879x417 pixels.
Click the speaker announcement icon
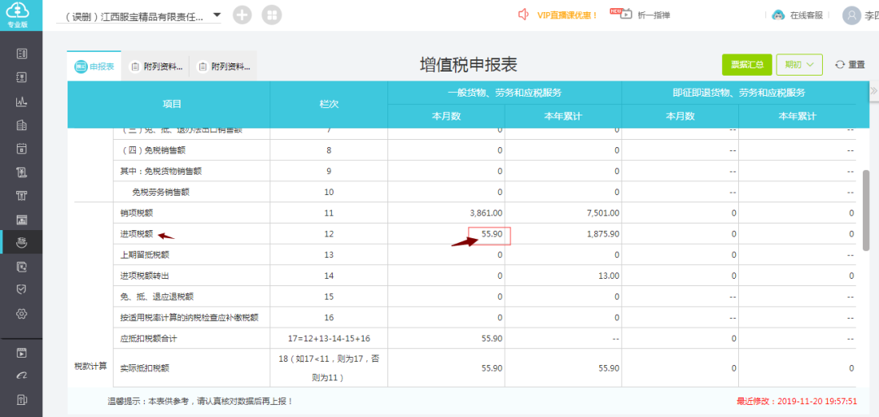tap(523, 15)
